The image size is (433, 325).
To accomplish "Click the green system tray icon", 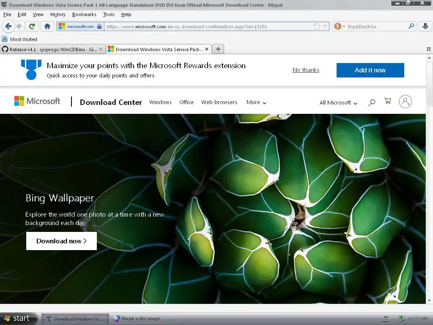I will pos(401,319).
